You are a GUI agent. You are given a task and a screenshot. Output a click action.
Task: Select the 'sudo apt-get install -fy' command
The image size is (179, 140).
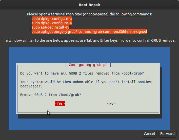[50, 27]
